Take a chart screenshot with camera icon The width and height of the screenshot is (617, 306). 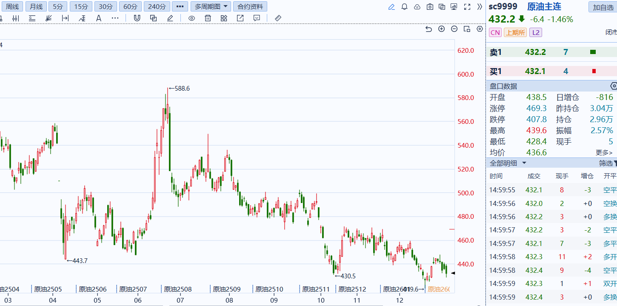tap(430, 7)
